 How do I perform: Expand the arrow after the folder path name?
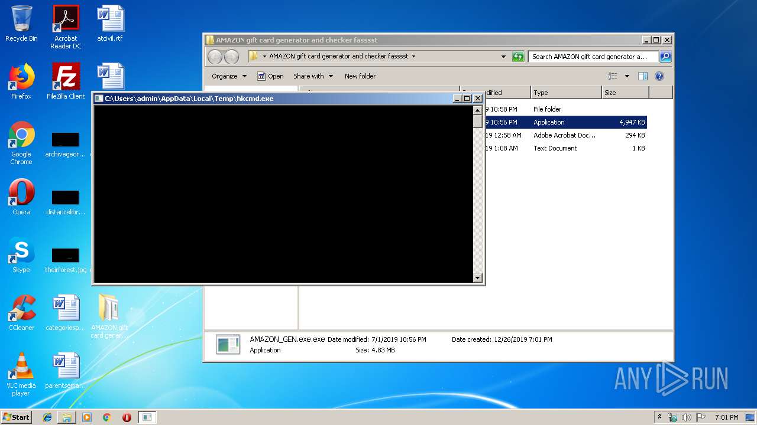point(413,57)
